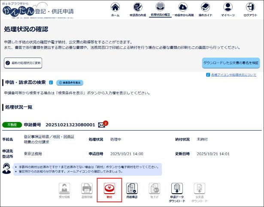
Task: Open 内容確認 document icon
Action: click(x=132, y=189)
